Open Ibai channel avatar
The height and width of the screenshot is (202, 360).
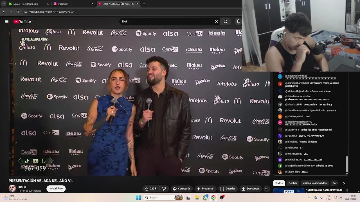(12, 189)
